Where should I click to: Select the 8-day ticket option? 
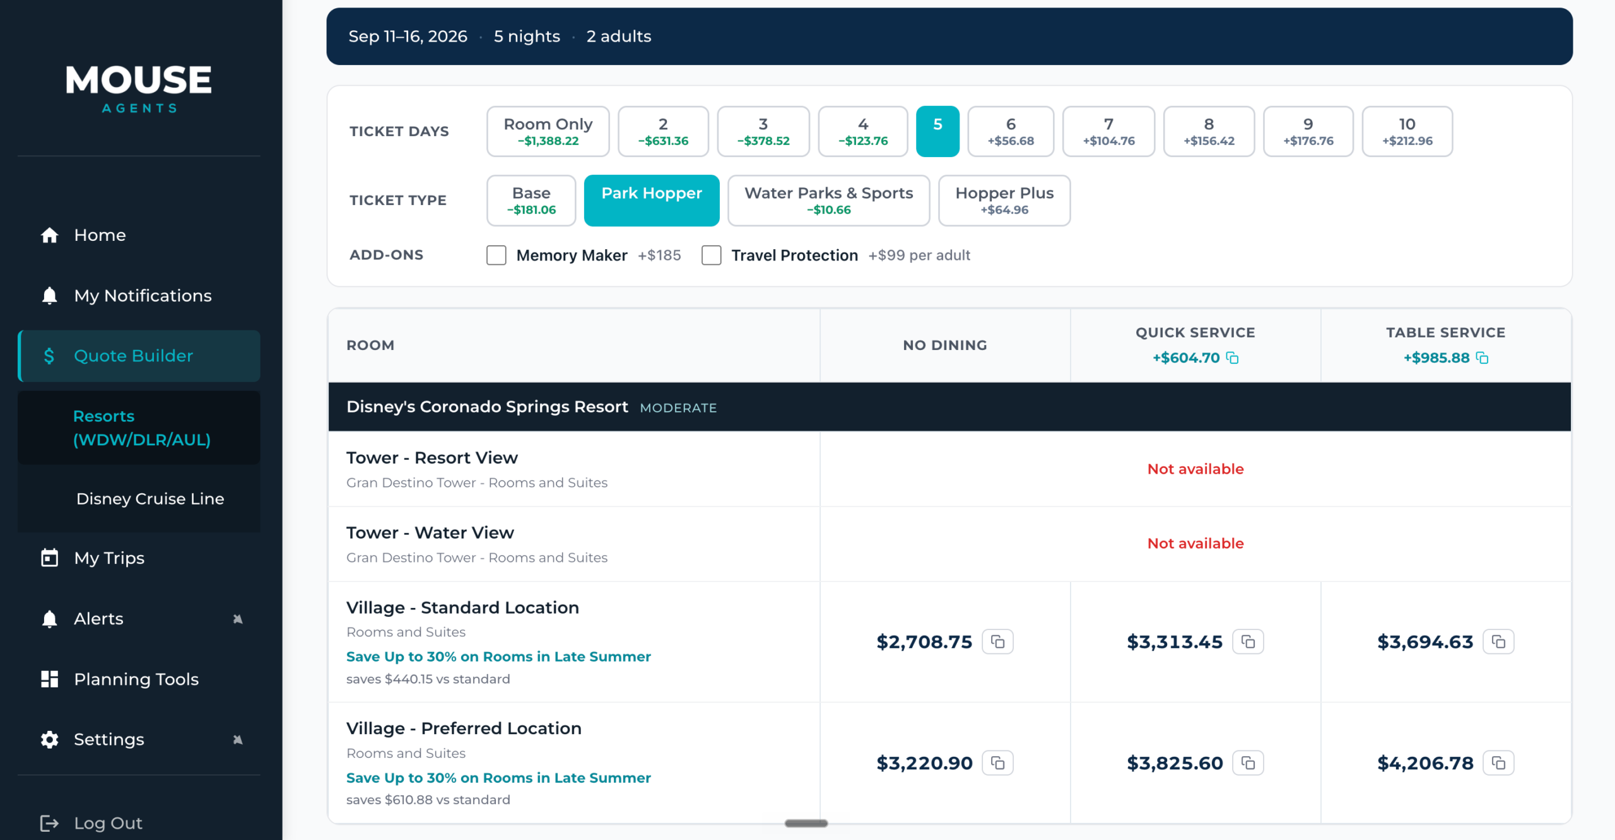1209,131
